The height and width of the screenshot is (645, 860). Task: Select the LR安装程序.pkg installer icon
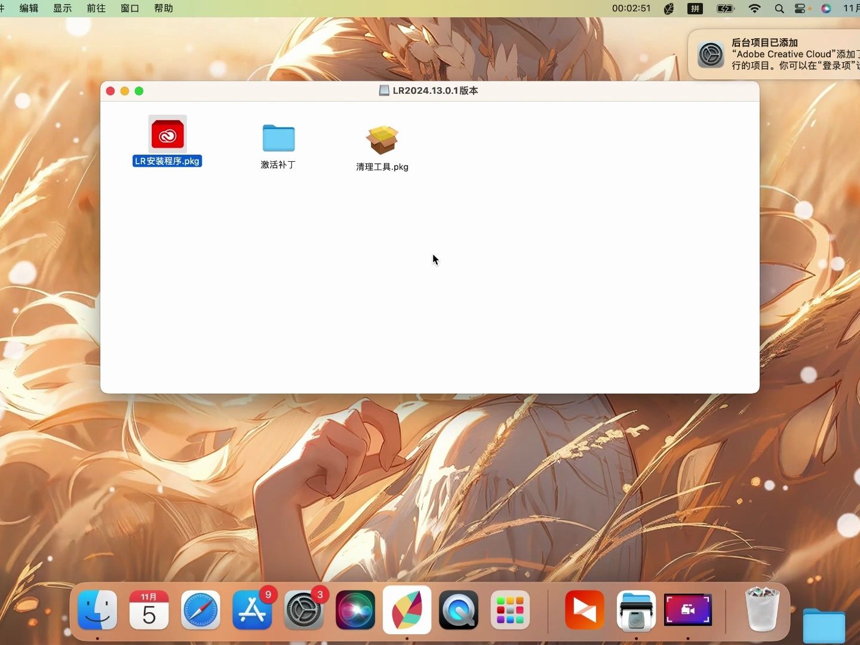pos(167,134)
